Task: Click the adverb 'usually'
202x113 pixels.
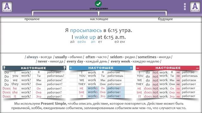Action: (61, 57)
